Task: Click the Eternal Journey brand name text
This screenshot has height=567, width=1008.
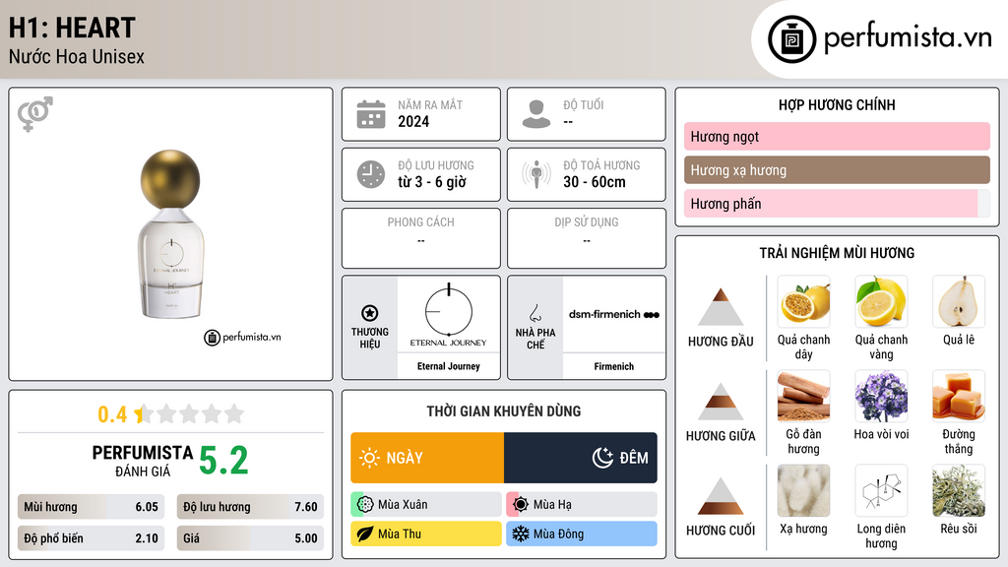Action: point(449,366)
